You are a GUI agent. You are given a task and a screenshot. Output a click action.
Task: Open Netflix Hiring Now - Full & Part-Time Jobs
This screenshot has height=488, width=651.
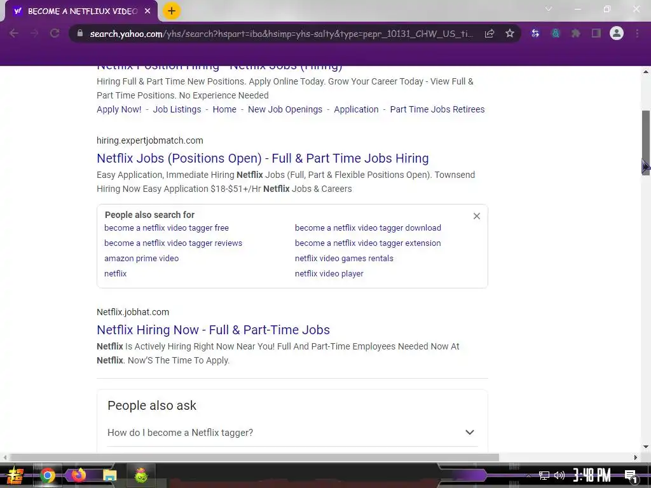click(x=214, y=330)
